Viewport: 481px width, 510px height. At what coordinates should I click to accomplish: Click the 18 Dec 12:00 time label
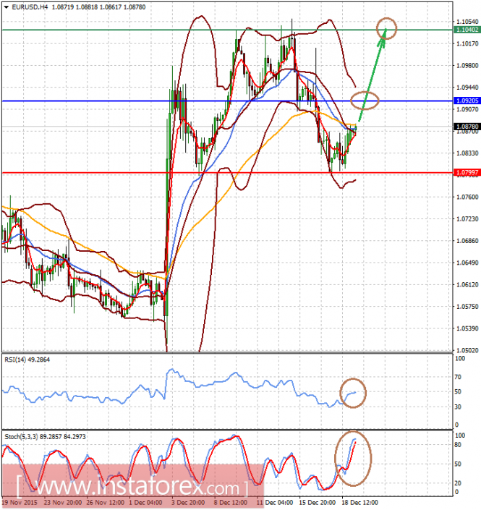360,503
